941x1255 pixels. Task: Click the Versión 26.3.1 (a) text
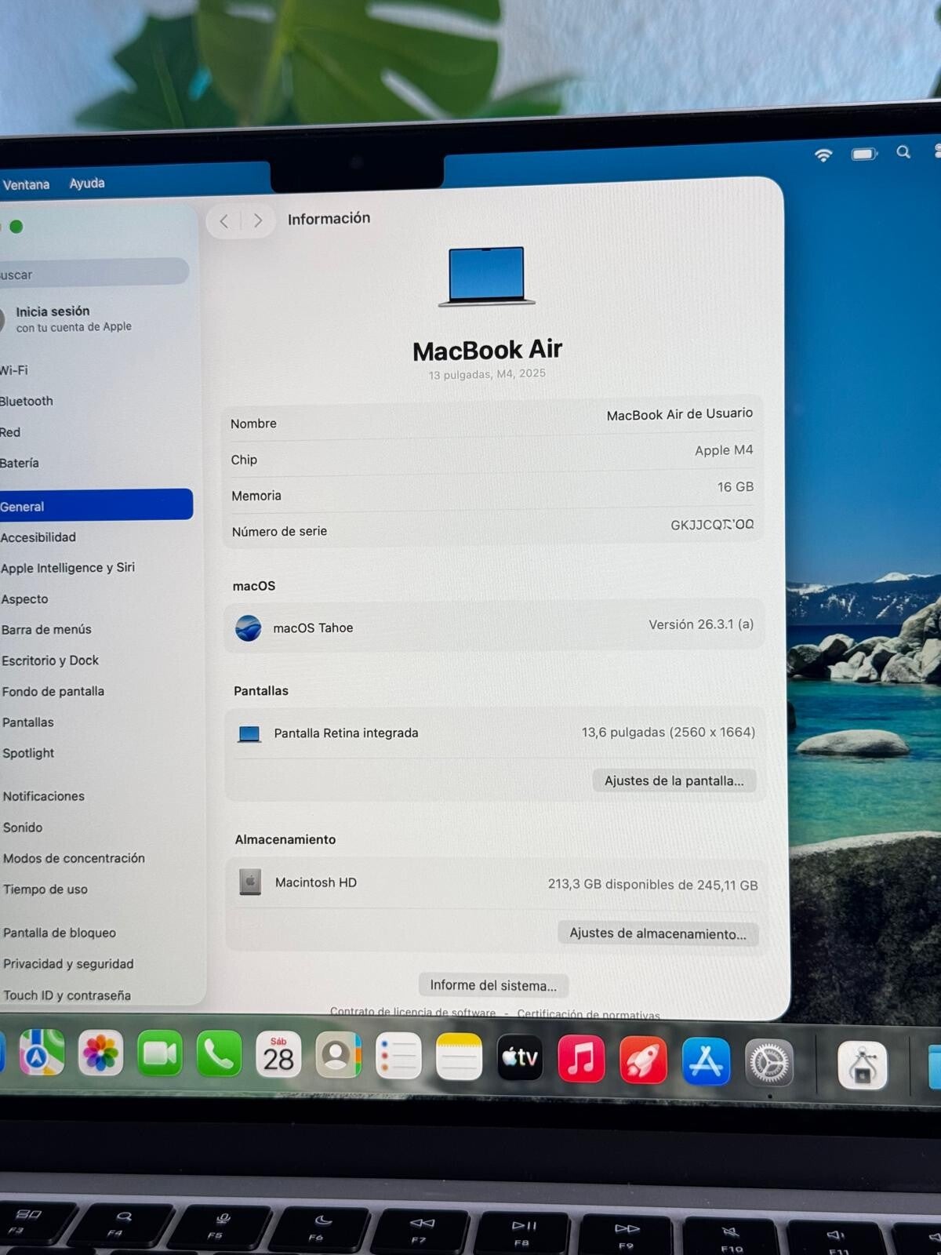tap(701, 624)
